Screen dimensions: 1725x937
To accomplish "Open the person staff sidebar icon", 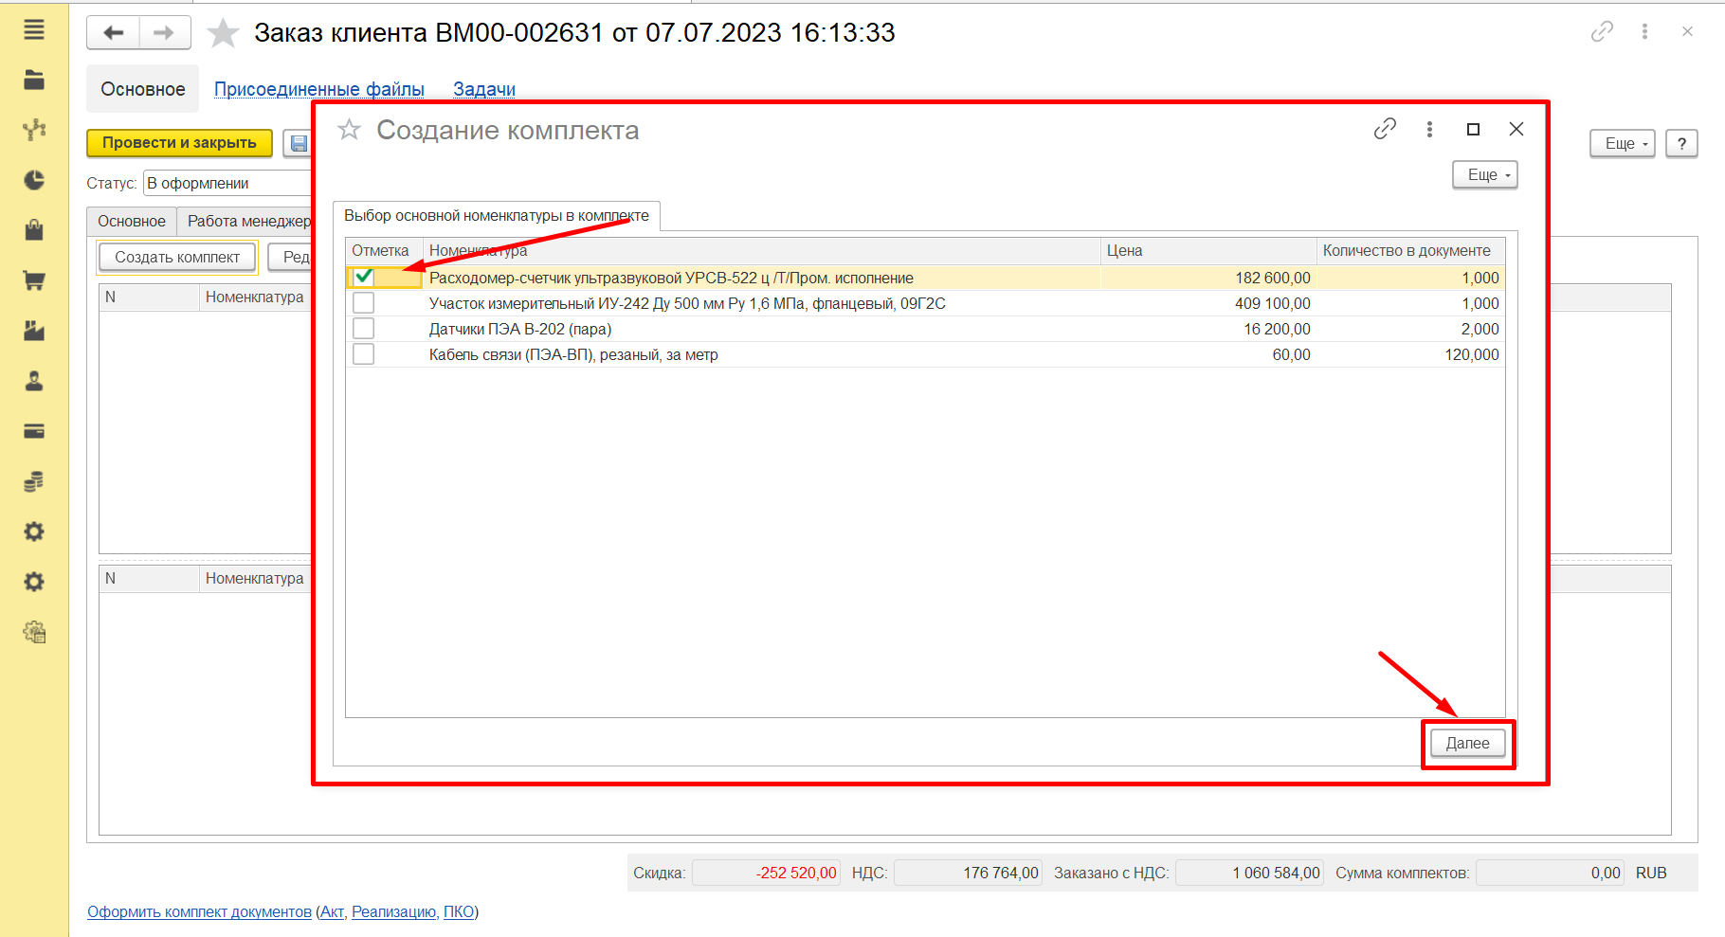I will tap(34, 381).
